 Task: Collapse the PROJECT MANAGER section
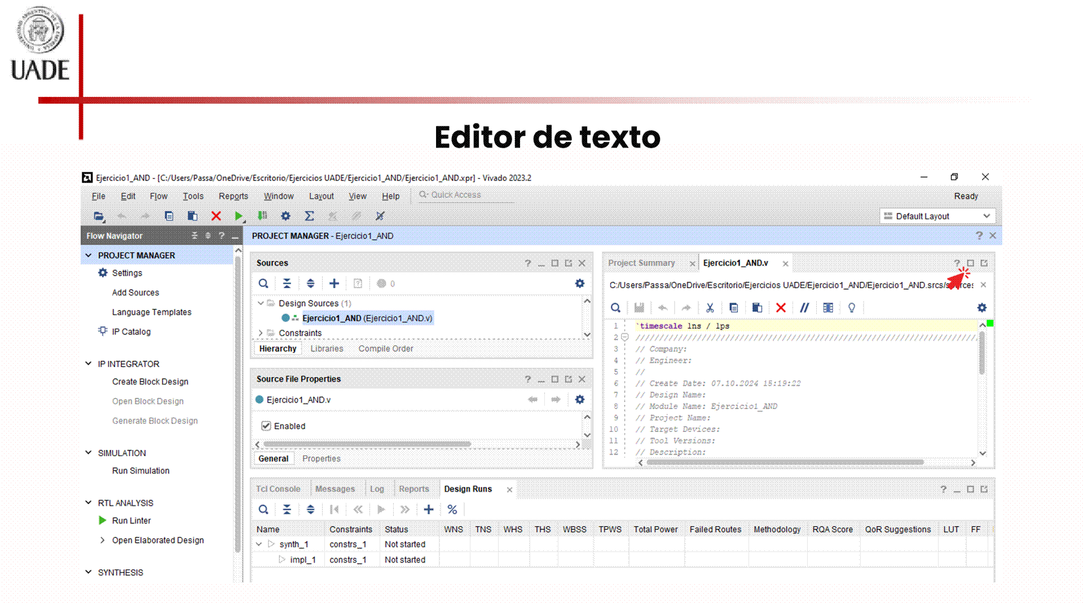tap(89, 255)
